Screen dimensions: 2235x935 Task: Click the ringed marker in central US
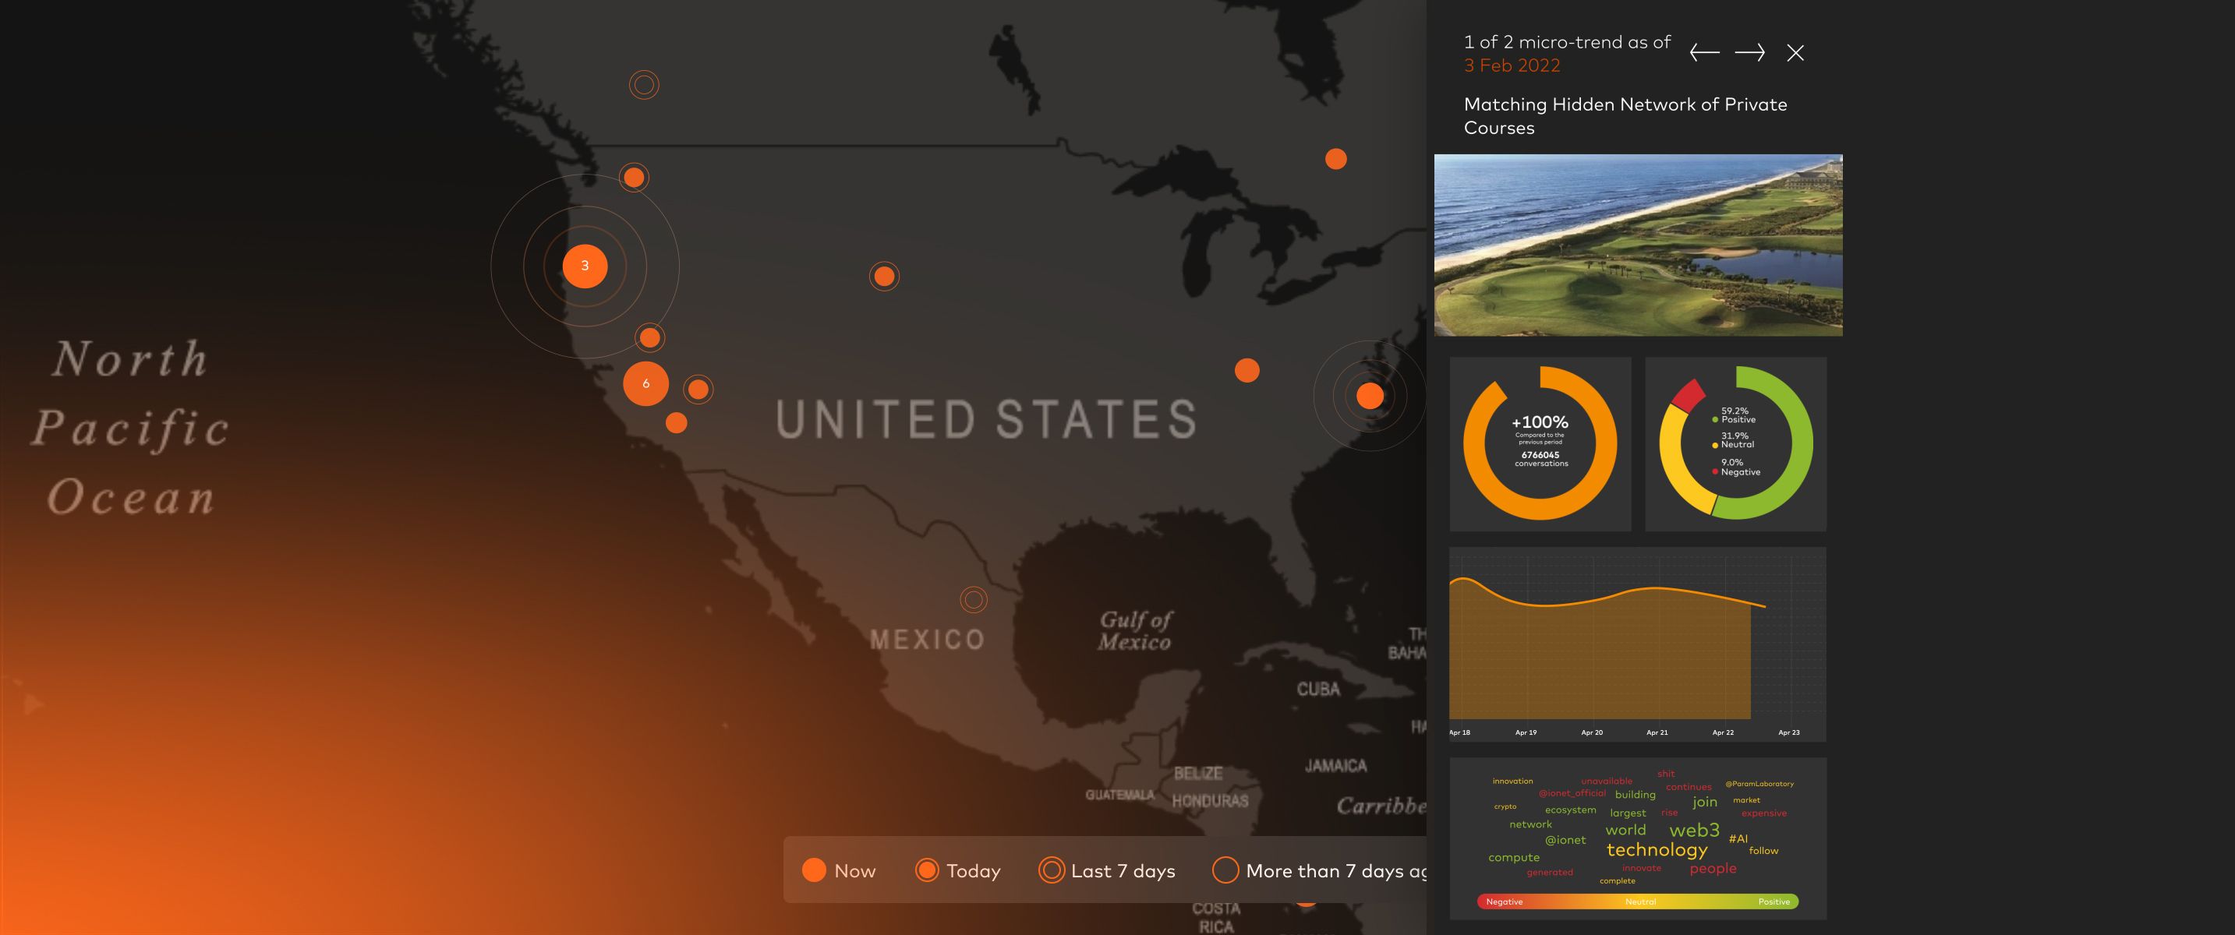[x=884, y=277]
